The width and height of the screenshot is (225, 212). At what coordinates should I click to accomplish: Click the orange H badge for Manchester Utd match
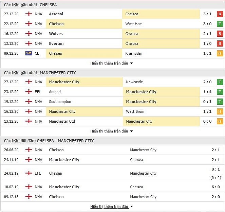pos(220,121)
